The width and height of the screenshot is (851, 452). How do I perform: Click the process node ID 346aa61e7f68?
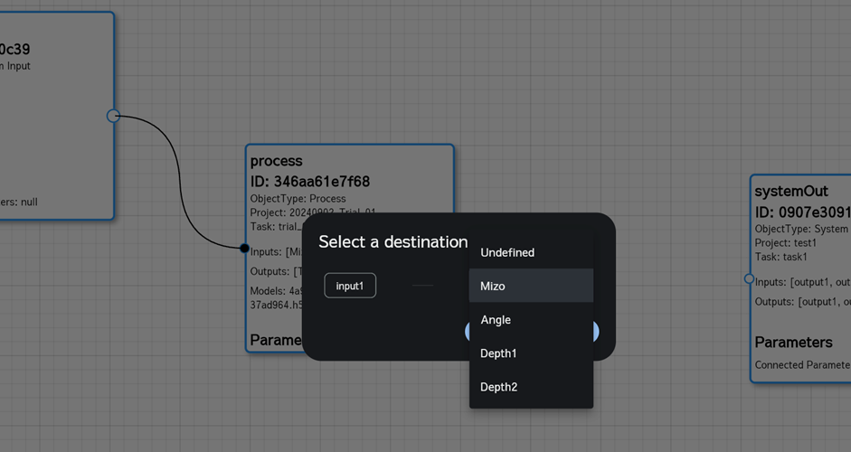point(310,182)
